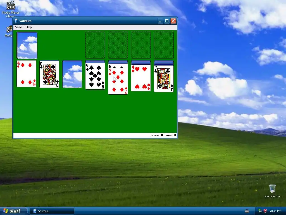This screenshot has width=286, height=215.
Task: Select the Media Player Classic desktop icon
Action: pyautogui.click(x=11, y=9)
